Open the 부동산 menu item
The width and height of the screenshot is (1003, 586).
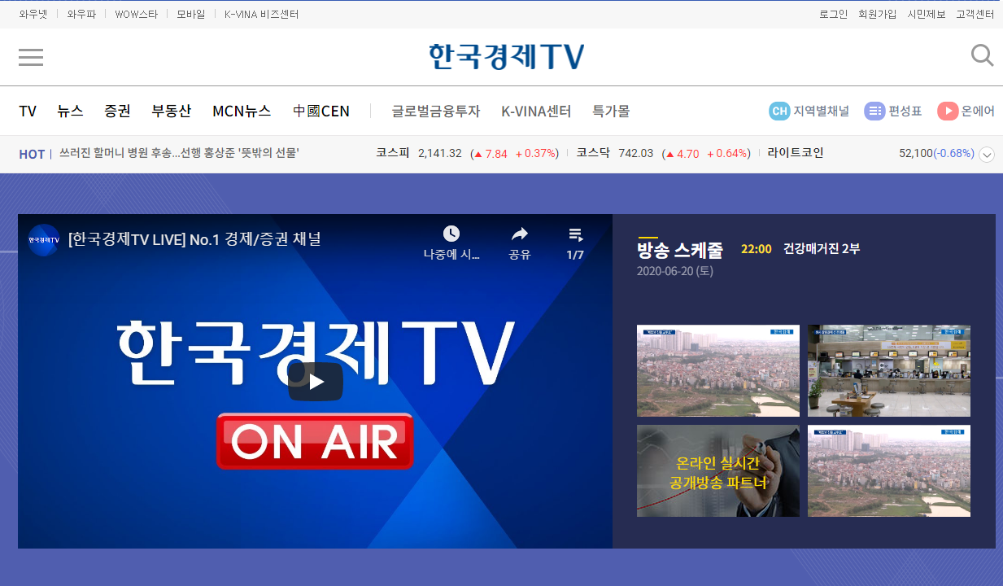pyautogui.click(x=171, y=112)
